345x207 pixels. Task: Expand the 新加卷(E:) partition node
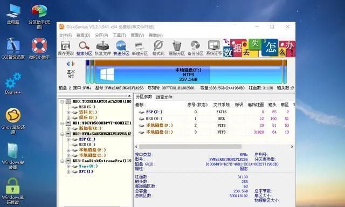coord(68,128)
